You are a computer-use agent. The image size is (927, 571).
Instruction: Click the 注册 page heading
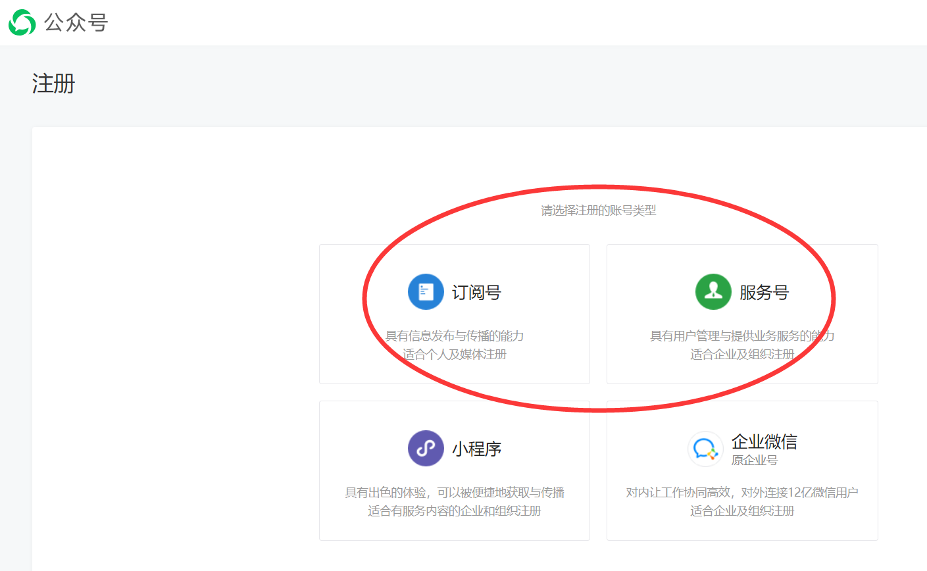[53, 84]
